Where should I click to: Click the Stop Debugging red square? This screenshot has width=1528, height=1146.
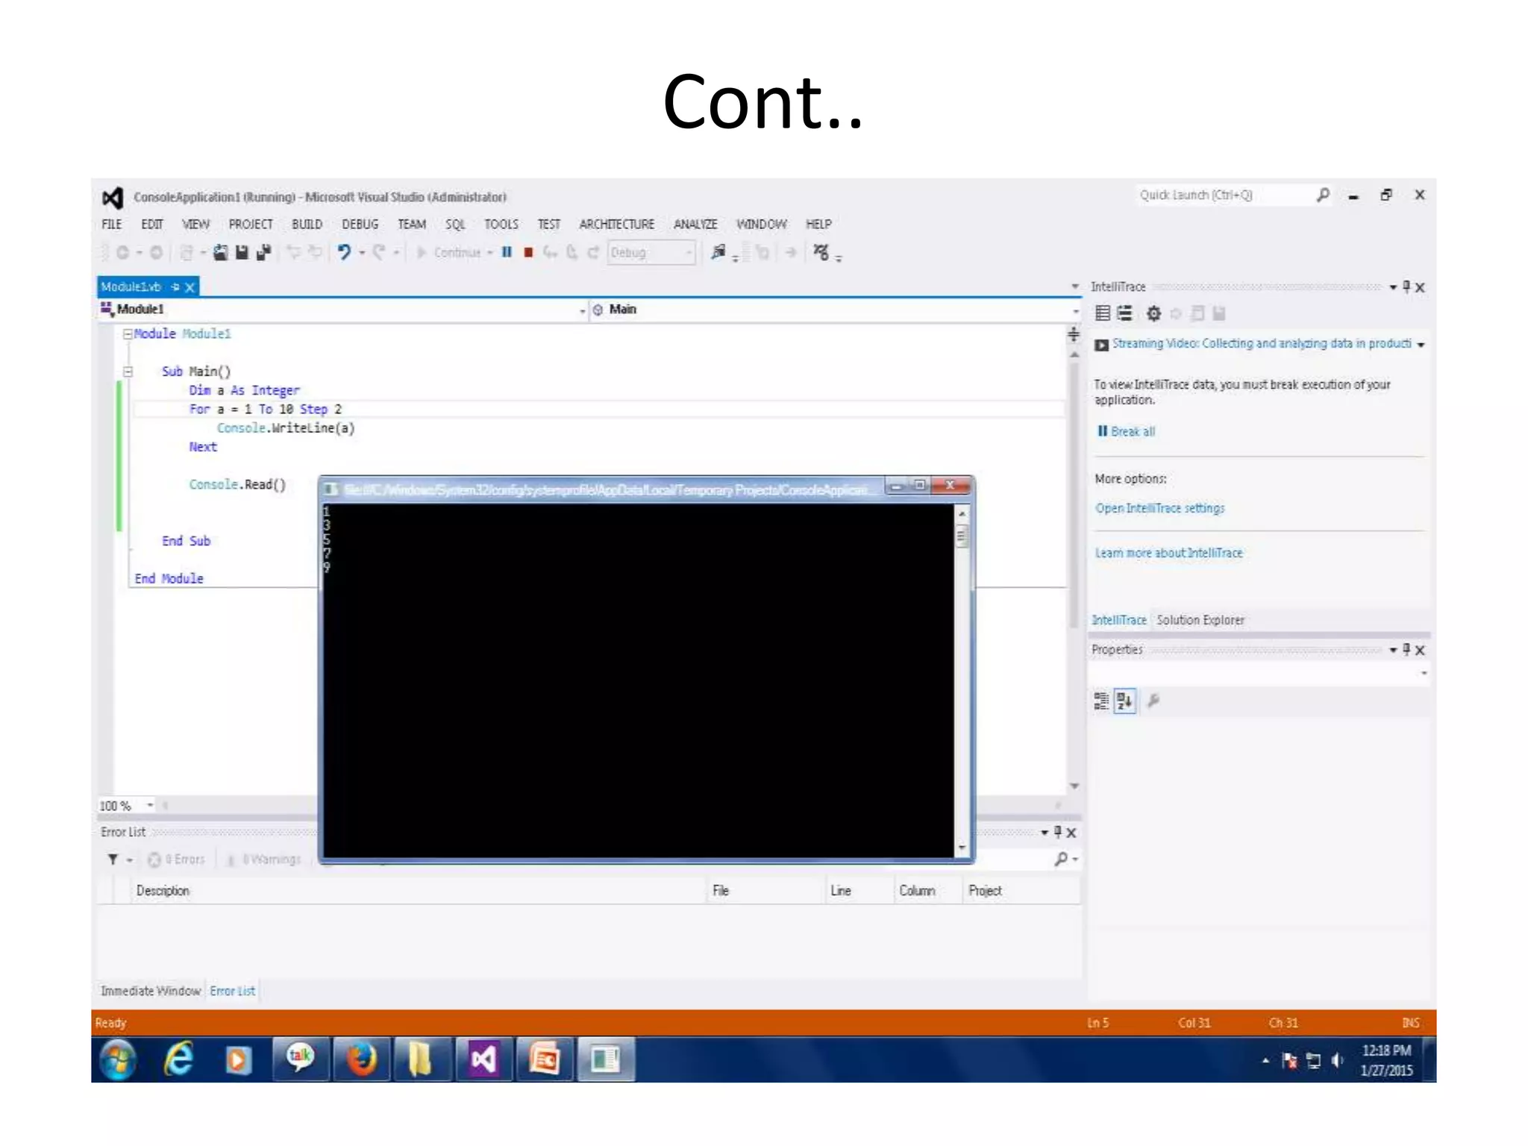click(528, 252)
